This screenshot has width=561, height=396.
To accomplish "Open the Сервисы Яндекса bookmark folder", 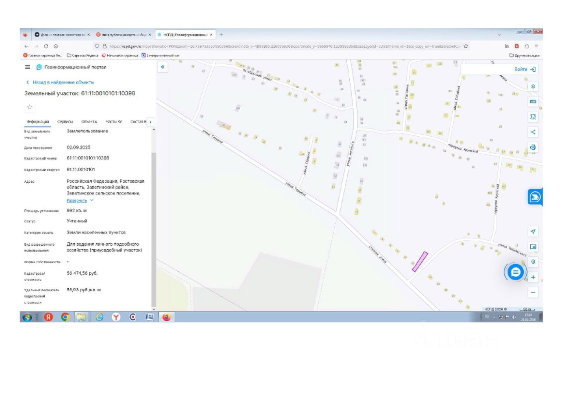I will click(x=82, y=56).
